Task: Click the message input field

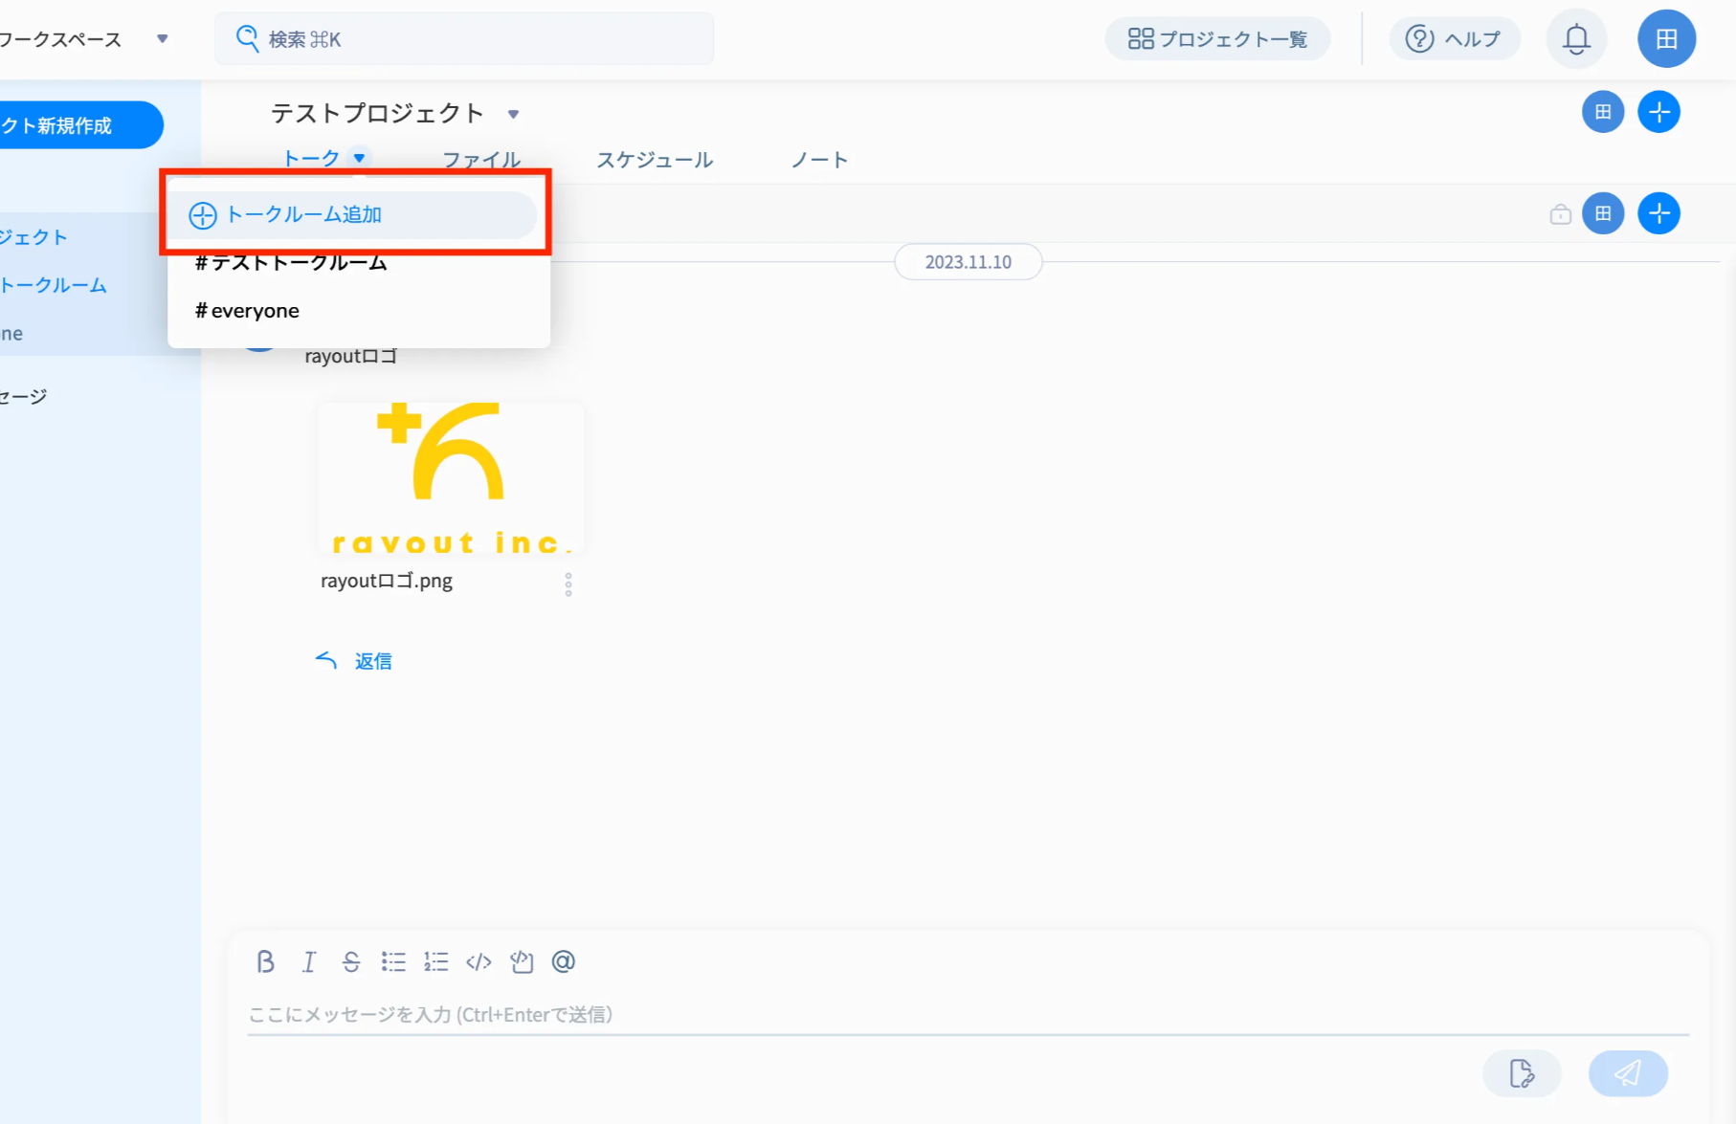Action: tap(968, 1015)
